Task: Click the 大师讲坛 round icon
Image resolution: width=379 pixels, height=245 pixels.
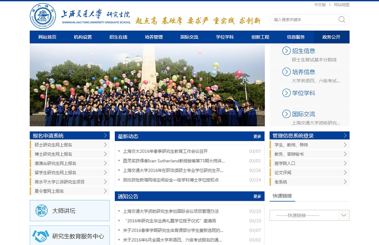Action: click(x=42, y=211)
